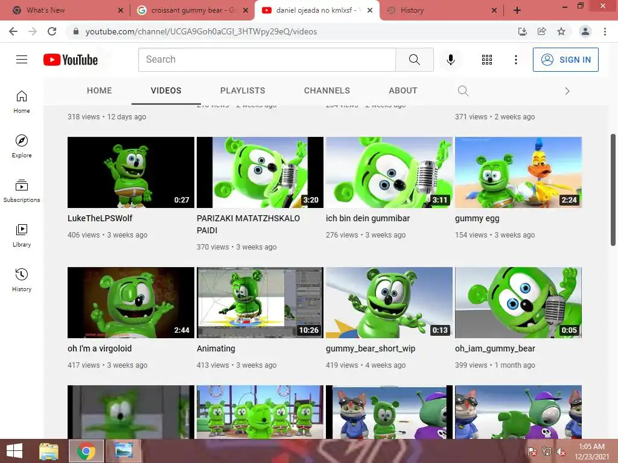Screen dimensions: 618x463
Task: Open the Chrome profile avatar
Action: pyautogui.click(x=585, y=31)
